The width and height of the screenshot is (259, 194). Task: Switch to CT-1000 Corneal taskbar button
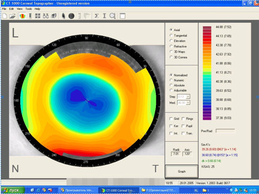[119, 190]
